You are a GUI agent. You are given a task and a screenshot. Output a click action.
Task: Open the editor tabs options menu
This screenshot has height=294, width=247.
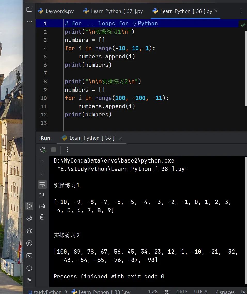point(241,11)
